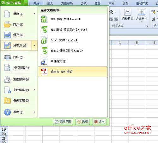Image resolution: width=158 pixels, height=143 pixels.
Task: Open the WPS application menu dropdown arrow
Action: [26, 3]
